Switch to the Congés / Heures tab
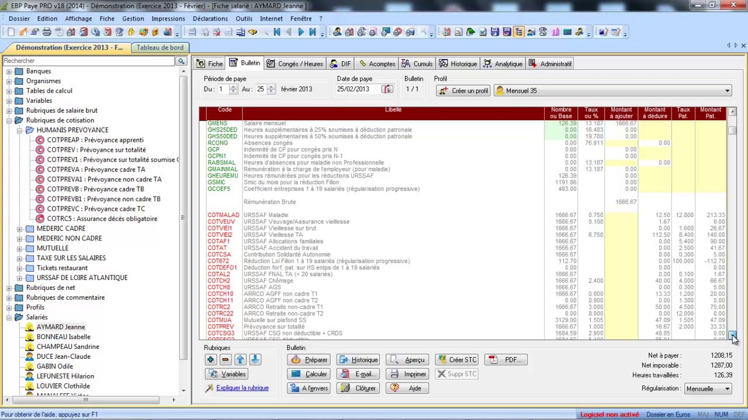Image resolution: width=748 pixels, height=420 pixels. pos(295,64)
